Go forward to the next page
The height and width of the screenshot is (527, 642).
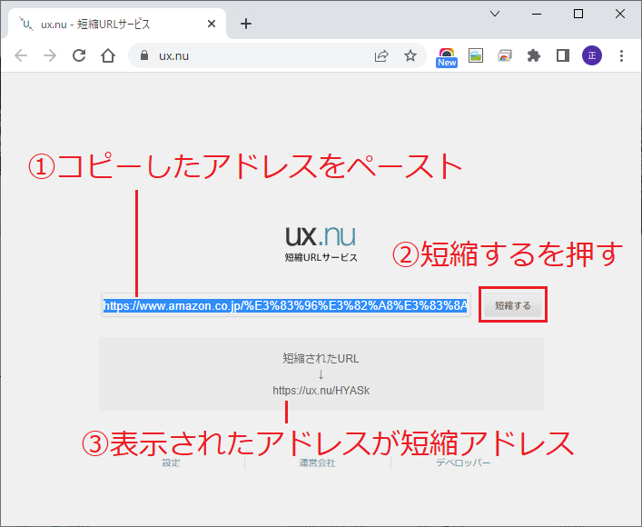pos(50,55)
